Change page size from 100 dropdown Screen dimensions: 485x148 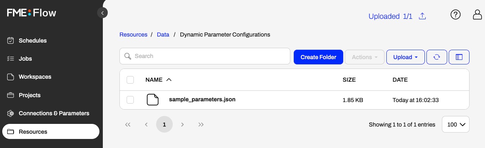tap(456, 124)
